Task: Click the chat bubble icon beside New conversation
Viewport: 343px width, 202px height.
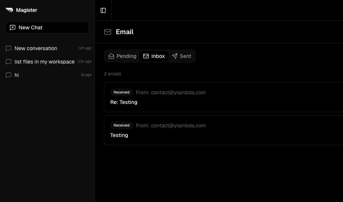Action: tap(9, 48)
